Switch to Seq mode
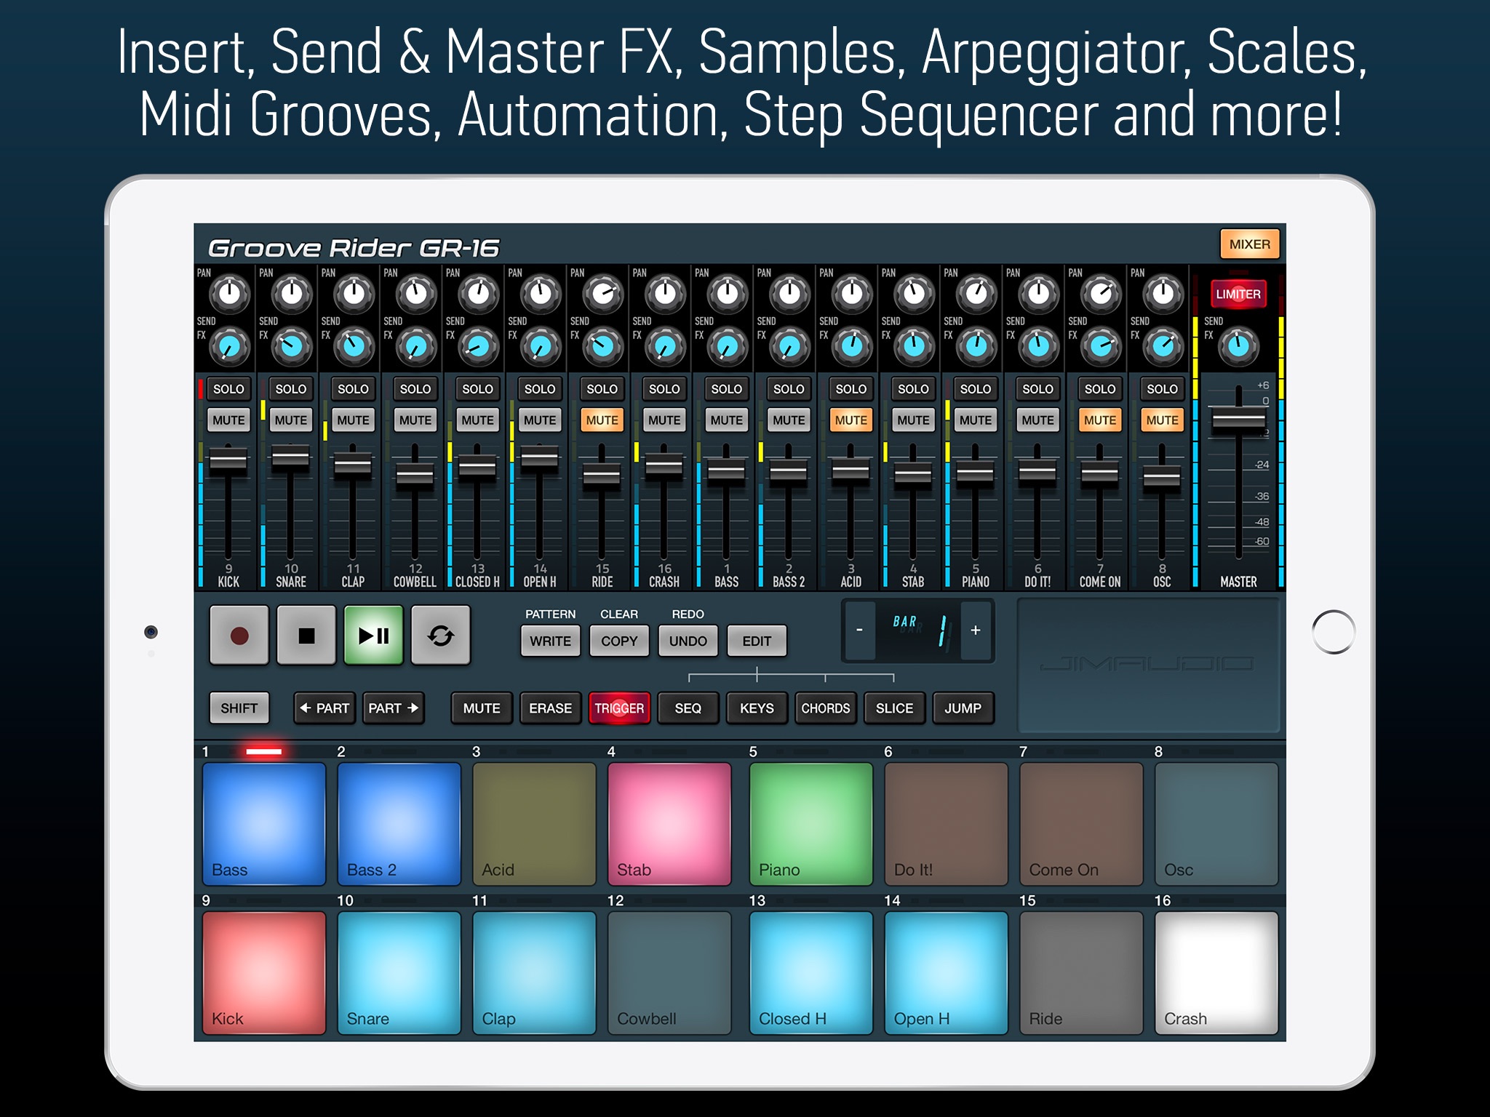Image resolution: width=1490 pixels, height=1117 pixels. [688, 708]
